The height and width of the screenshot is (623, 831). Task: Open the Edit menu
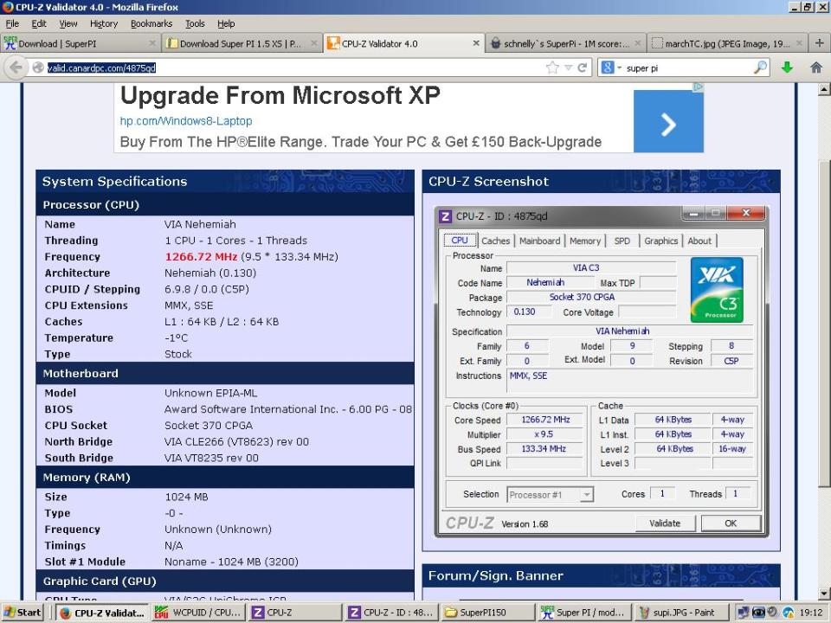[39, 24]
